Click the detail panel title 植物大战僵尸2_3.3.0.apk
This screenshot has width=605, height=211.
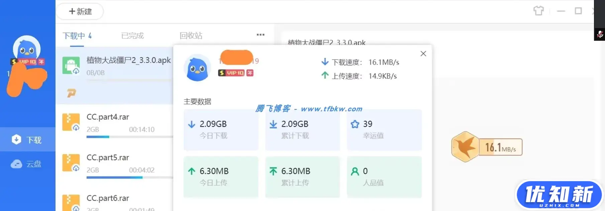pyautogui.click(x=327, y=42)
